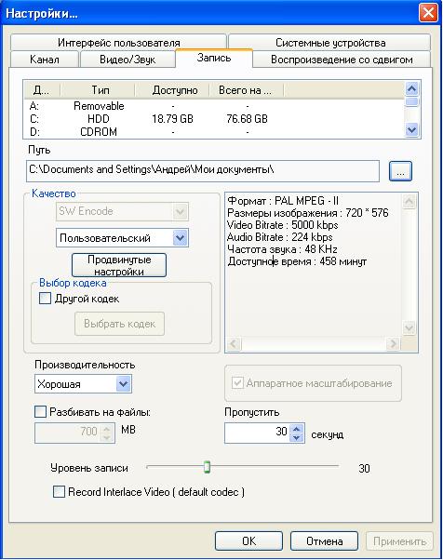Viewport: 443px width, 560px height.
Task: Select the C: HDD drive row
Action: click(x=213, y=119)
